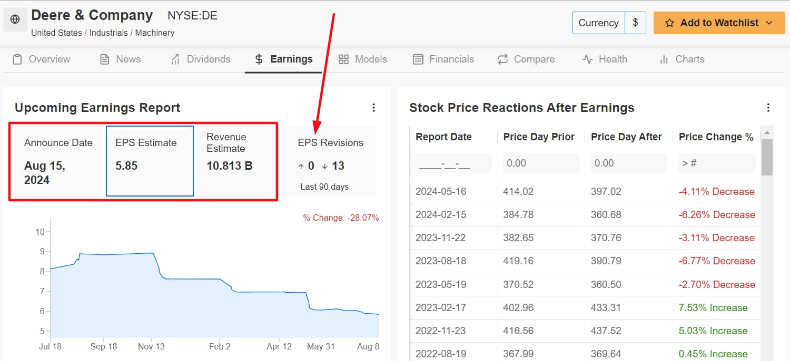Click the swap arrows icon of Compare
The image size is (790, 361).
pos(502,59)
